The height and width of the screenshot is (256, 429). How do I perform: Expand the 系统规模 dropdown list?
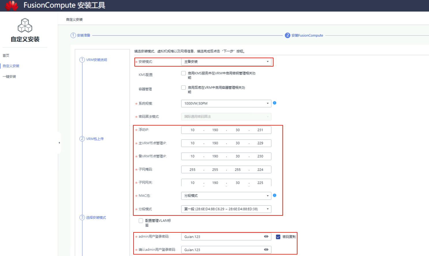coord(226,103)
